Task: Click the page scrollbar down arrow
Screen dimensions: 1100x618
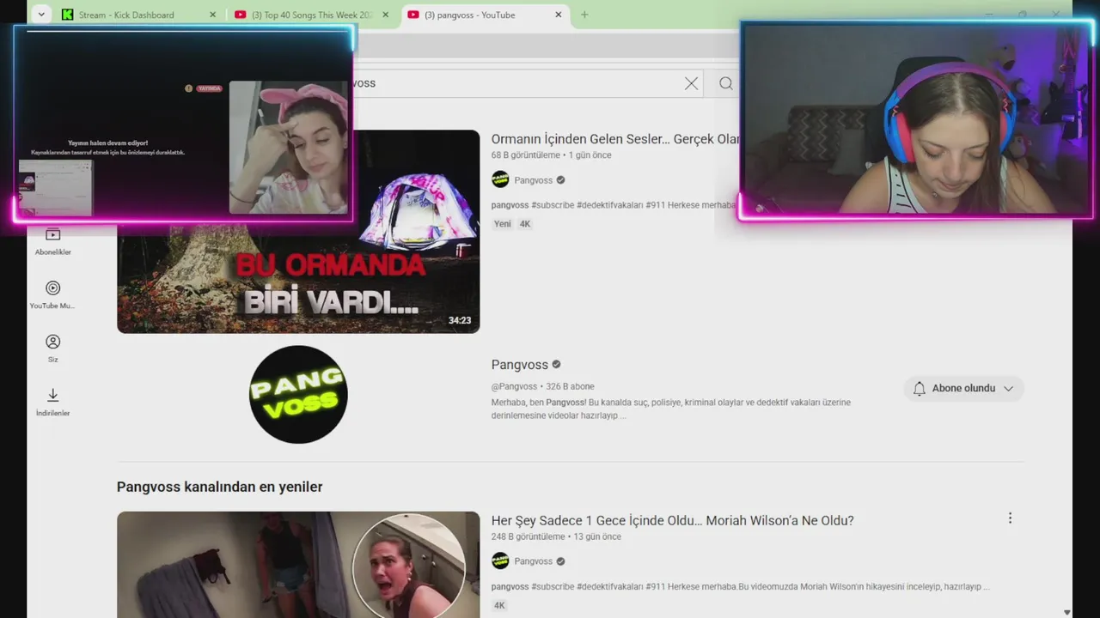Action: (x=1067, y=612)
